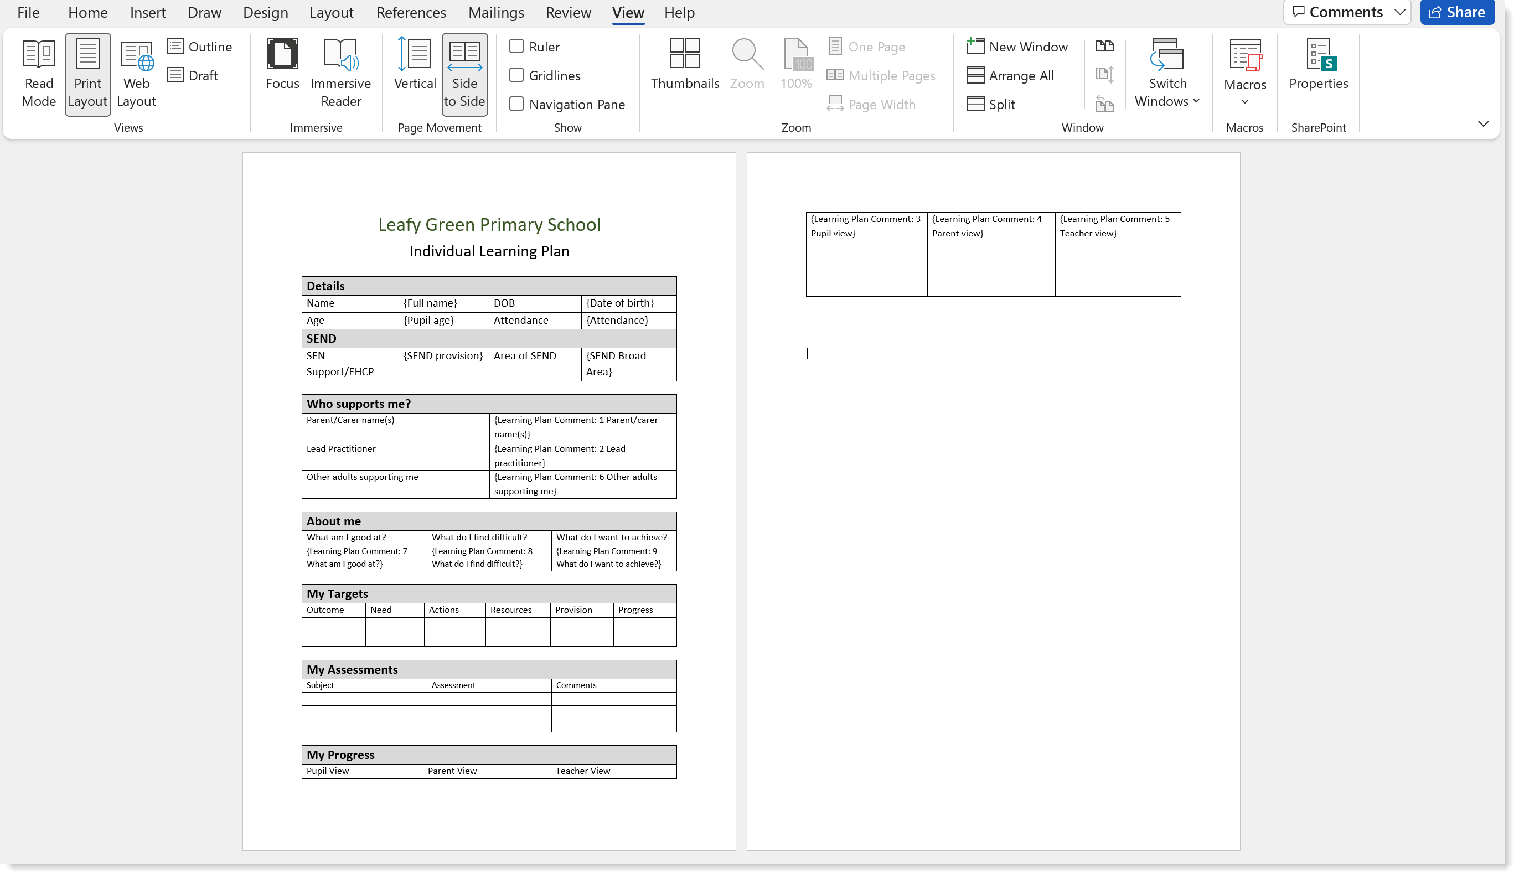1519x878 pixels.
Task: Launch Immersive Reader
Action: pos(340,73)
